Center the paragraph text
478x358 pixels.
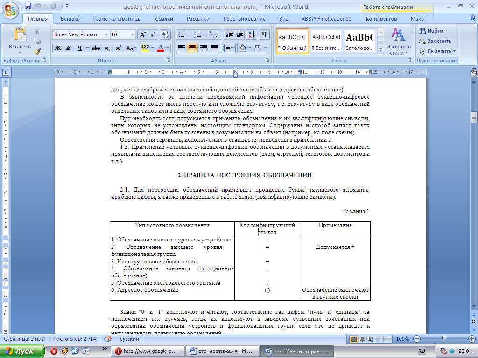(192, 48)
